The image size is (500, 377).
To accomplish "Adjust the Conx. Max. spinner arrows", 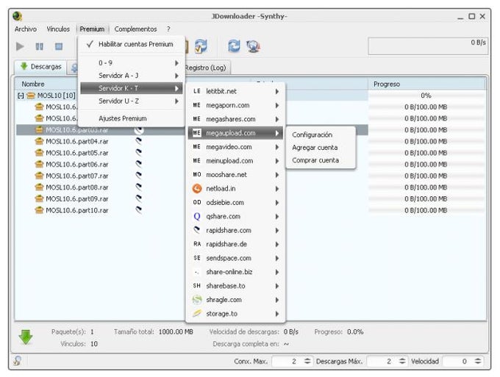I will click(307, 361).
